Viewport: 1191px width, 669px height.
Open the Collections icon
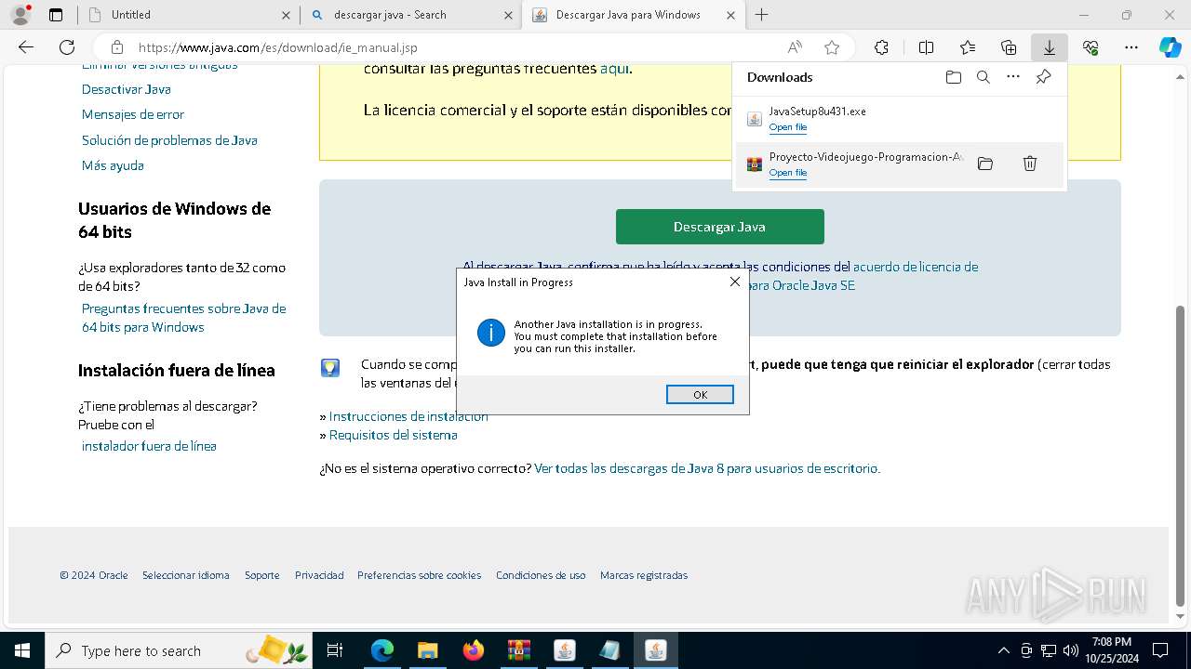pos(1009,47)
